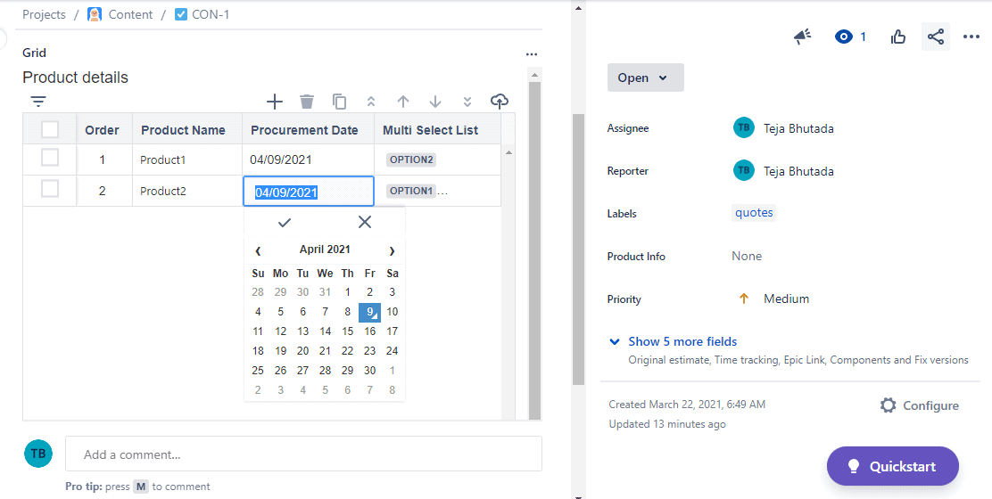Click the Procurement Date edit field
Viewport: 992px width, 499px height.
pyautogui.click(x=309, y=192)
